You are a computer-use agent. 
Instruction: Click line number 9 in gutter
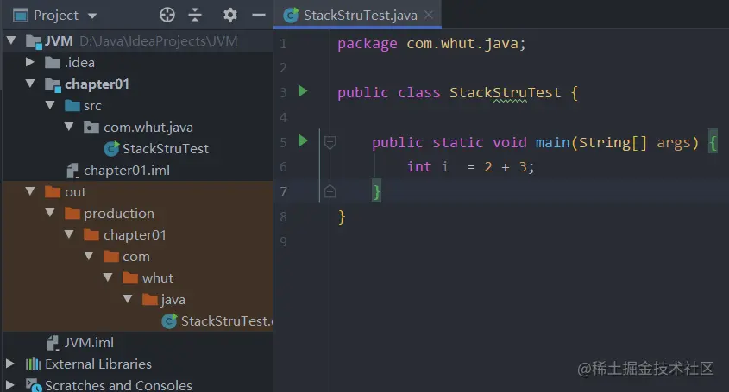click(283, 241)
